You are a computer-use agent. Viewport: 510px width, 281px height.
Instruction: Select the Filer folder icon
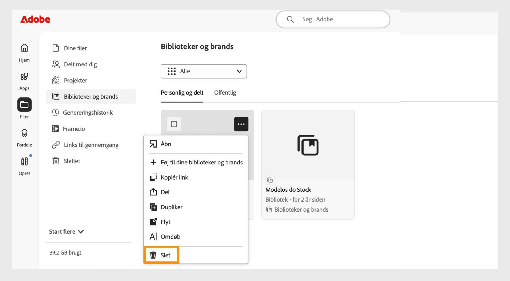[24, 105]
